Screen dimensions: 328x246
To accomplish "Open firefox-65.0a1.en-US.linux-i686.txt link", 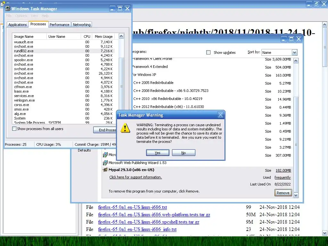I will (133, 207).
